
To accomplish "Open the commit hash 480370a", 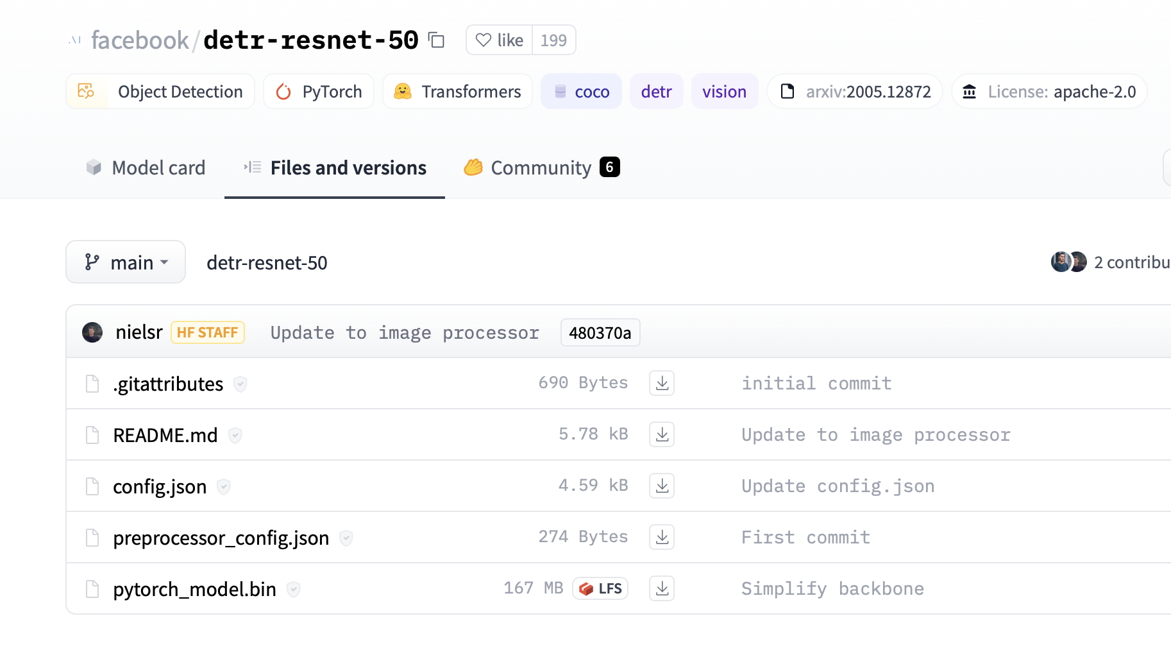I will click(x=600, y=332).
